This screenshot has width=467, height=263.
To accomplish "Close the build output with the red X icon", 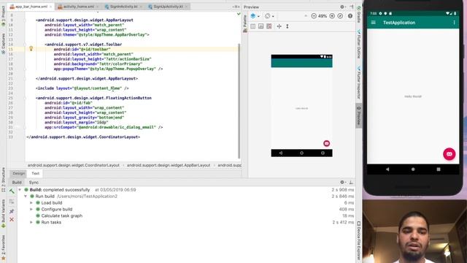I will 12,219.
